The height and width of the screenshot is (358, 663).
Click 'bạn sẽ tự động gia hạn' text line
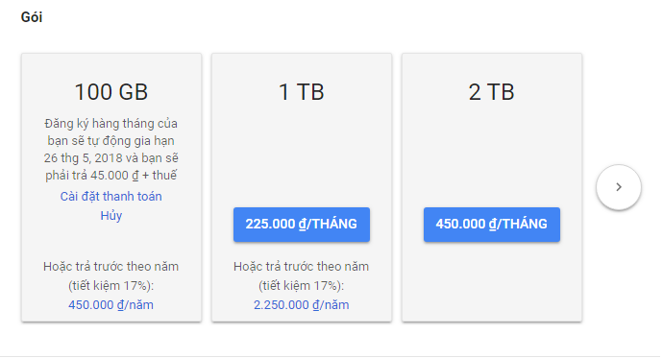point(110,140)
